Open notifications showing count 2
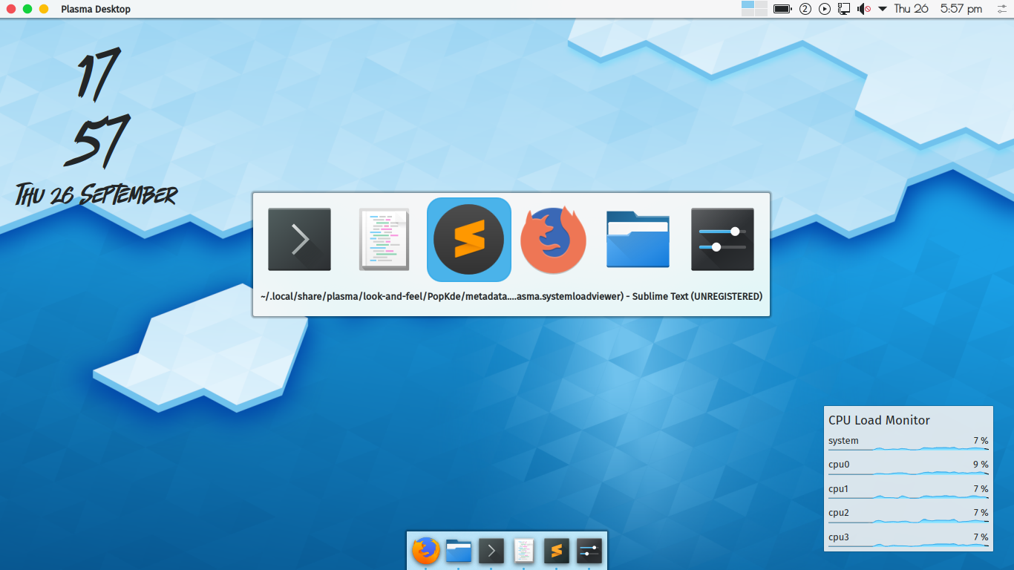 click(805, 9)
